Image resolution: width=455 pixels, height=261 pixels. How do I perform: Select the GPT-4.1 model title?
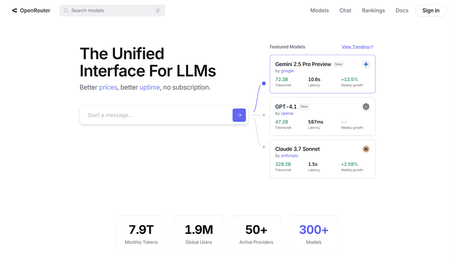[x=286, y=107]
